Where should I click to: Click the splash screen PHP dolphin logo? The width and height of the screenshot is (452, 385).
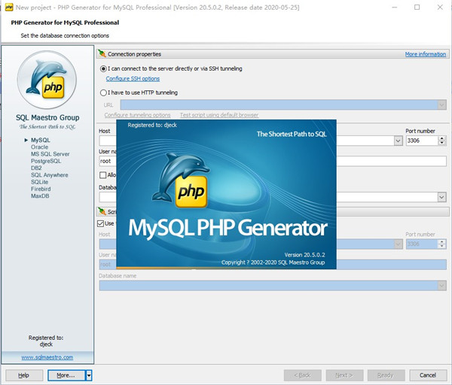point(181,179)
